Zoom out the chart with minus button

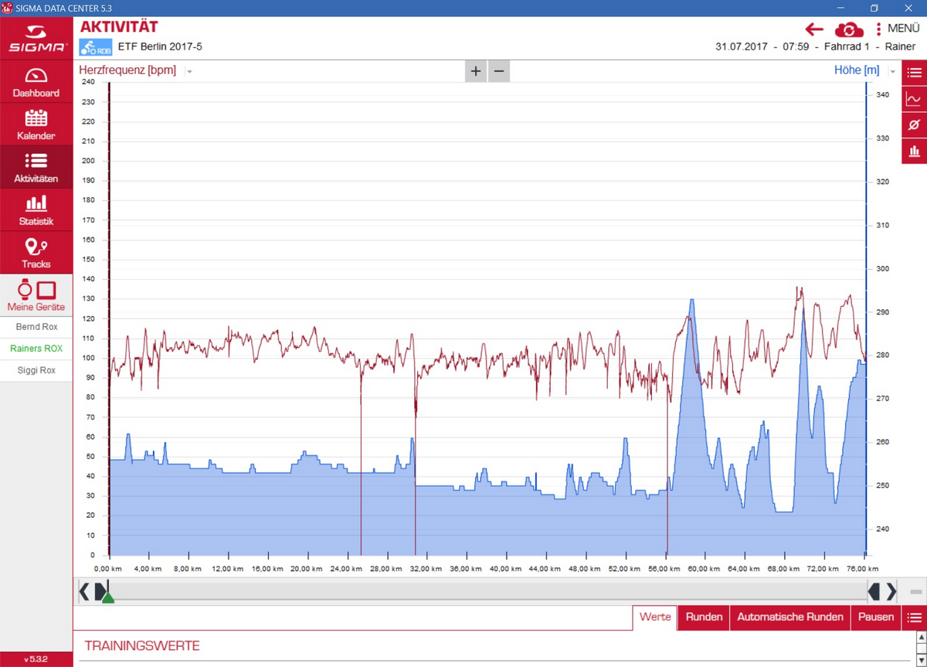[x=499, y=71]
